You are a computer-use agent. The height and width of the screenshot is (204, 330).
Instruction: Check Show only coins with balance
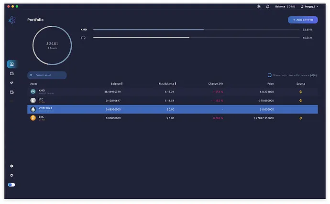(x=269, y=75)
